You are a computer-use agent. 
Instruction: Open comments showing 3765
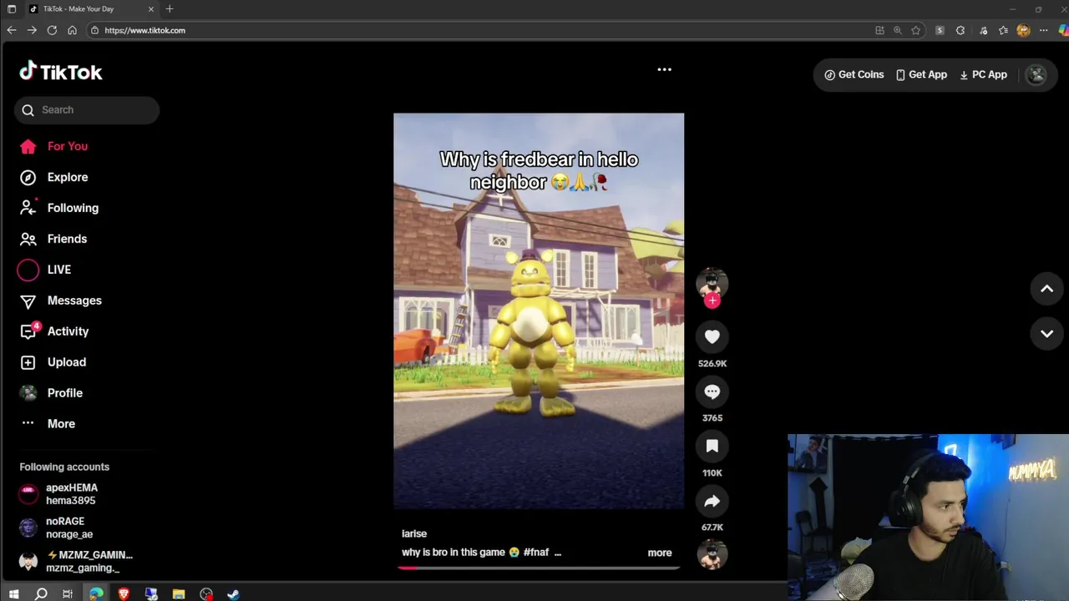[712, 391]
